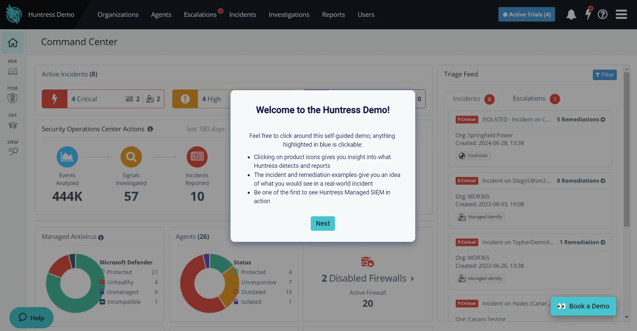Click the critical managed identity count icon
Image resolution: width=637 pixels, height=331 pixels.
150,99
